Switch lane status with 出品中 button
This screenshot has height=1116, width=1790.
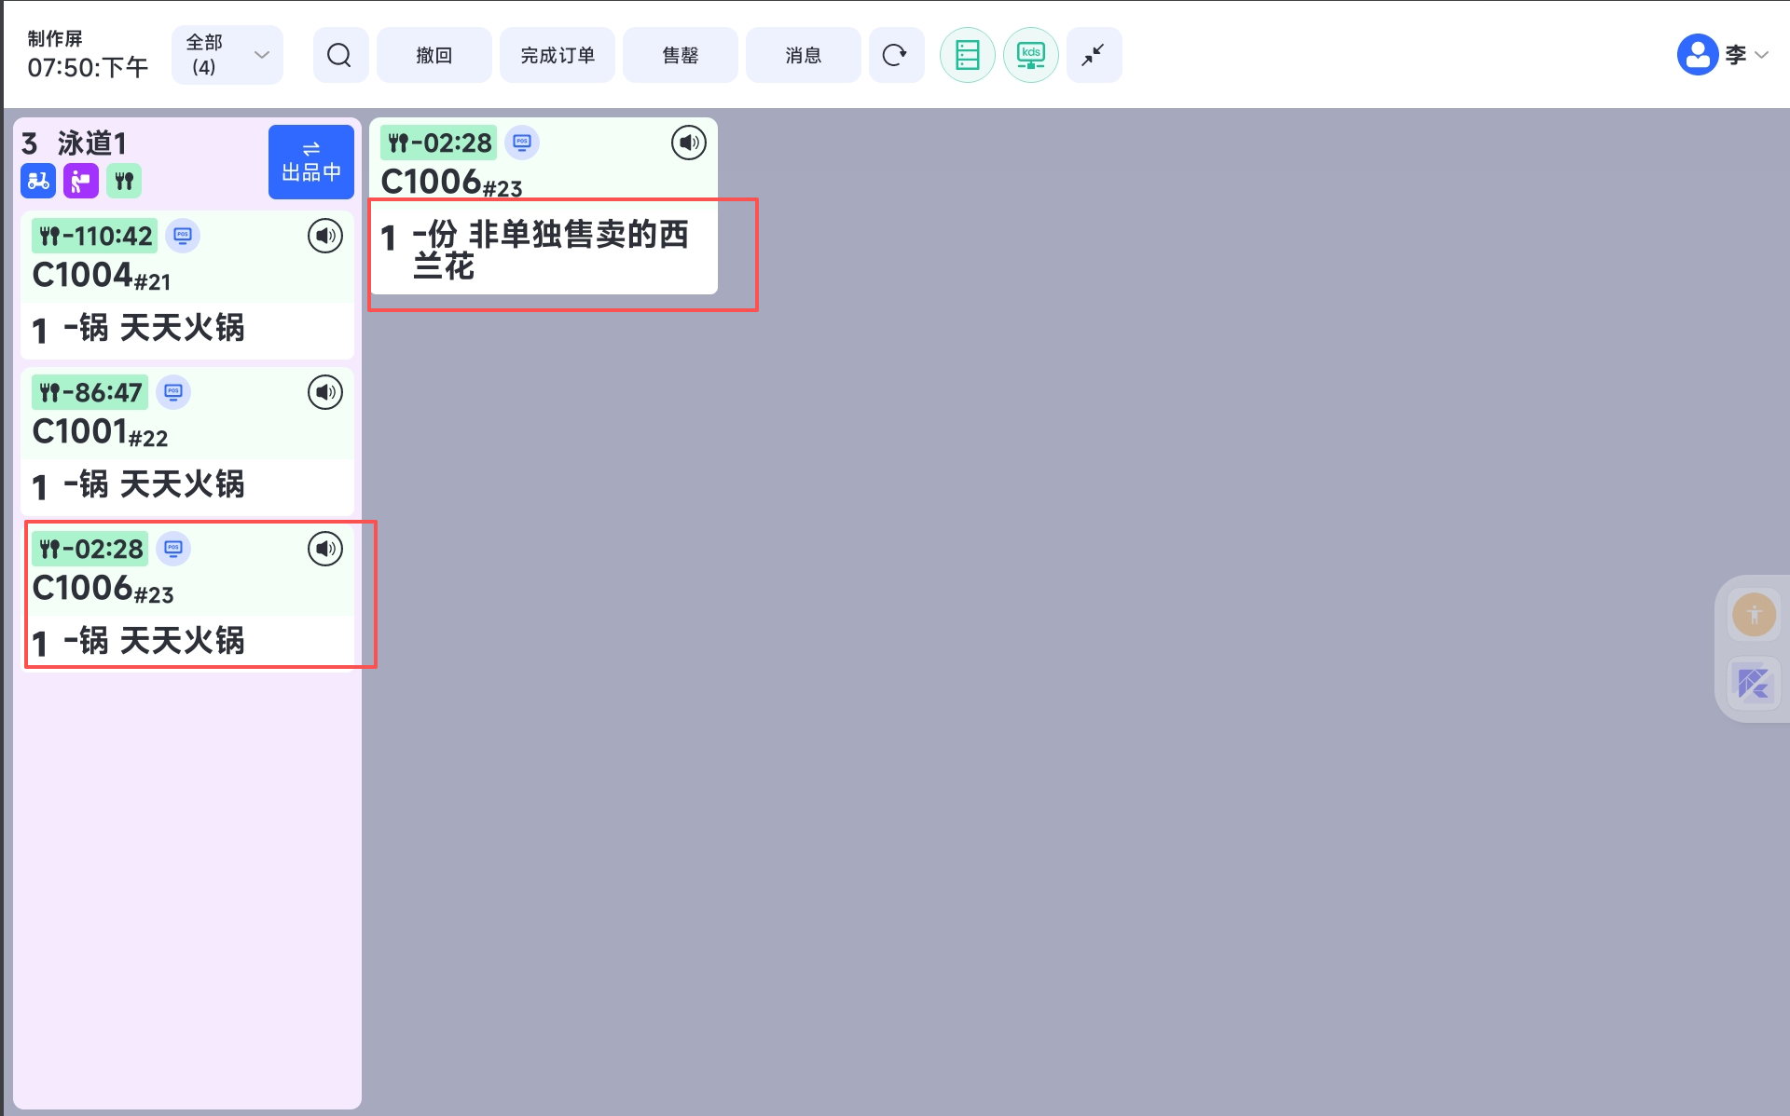(x=310, y=162)
